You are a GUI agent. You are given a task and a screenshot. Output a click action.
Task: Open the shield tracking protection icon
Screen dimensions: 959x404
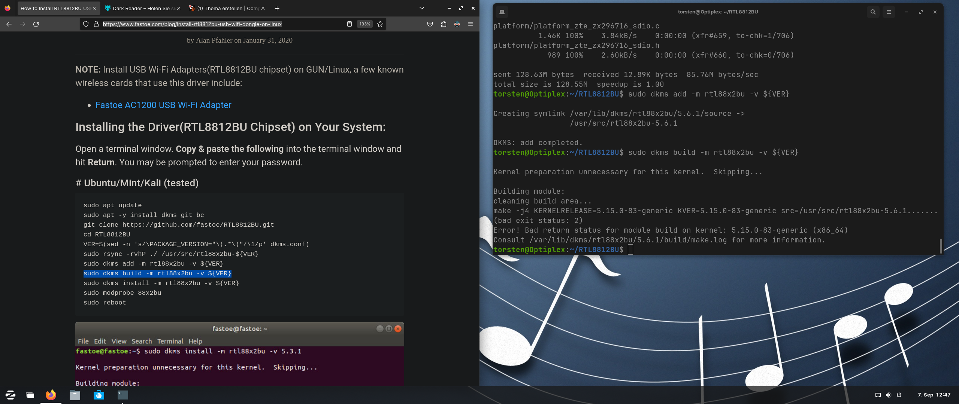tap(86, 24)
